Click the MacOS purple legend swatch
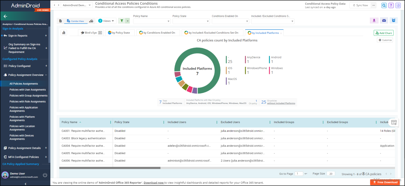 click(226, 81)
